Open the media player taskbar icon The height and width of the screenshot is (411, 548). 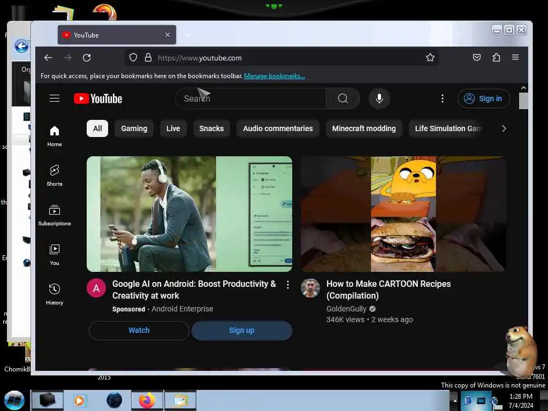coord(79,400)
